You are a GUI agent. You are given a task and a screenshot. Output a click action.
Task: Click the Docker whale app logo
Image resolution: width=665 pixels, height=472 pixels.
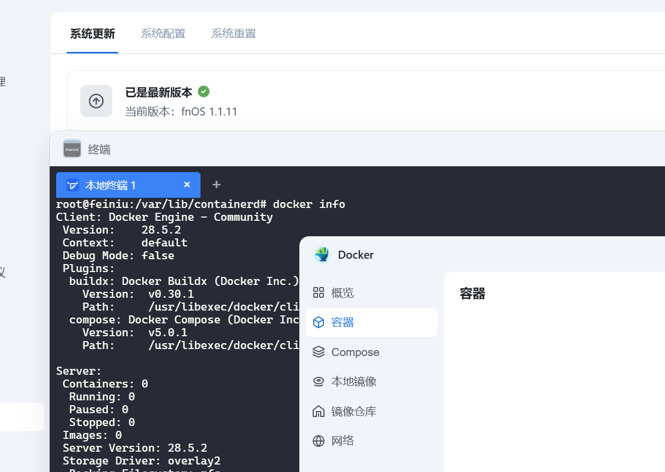(x=322, y=254)
